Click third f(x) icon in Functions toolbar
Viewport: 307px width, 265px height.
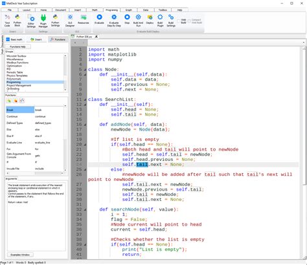(22, 101)
